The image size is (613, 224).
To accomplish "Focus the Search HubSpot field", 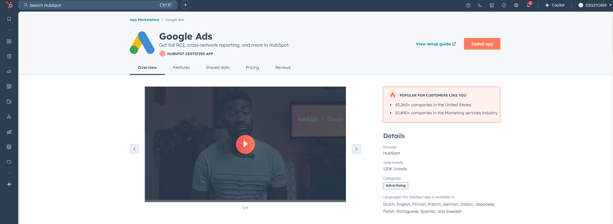I will tap(98, 5).
